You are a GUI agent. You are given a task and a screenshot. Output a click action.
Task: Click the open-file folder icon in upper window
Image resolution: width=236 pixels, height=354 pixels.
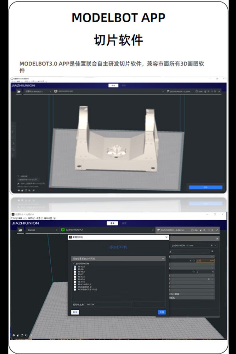coord(19,91)
